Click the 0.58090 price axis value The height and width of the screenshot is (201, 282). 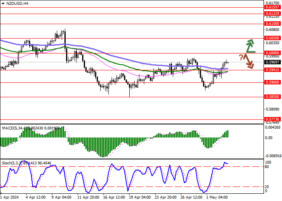(273, 109)
